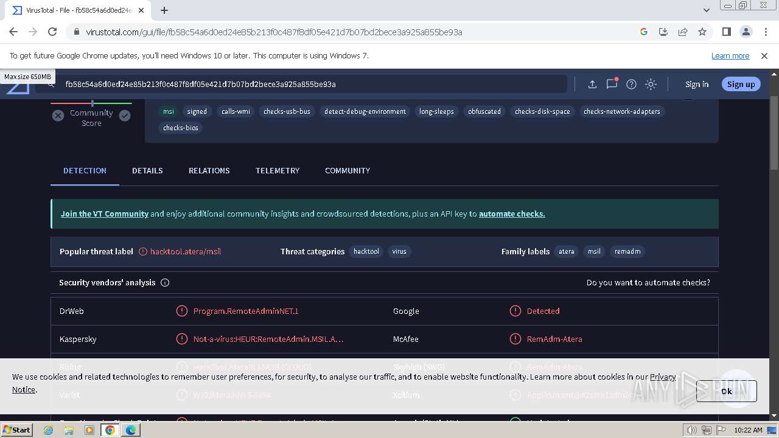The image size is (779, 438).
Task: Click the browser back arrow
Action: [x=13, y=32]
